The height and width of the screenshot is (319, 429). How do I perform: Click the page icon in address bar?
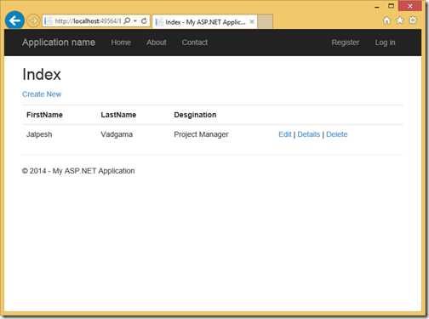[x=49, y=20]
